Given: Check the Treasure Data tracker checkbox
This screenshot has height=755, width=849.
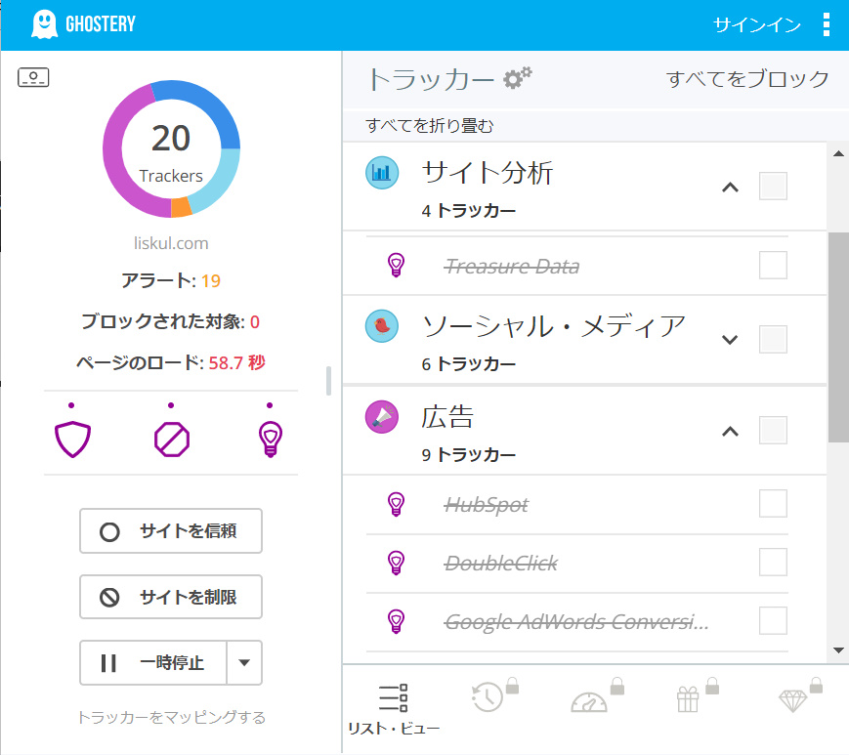Looking at the screenshot, I should pos(773,265).
